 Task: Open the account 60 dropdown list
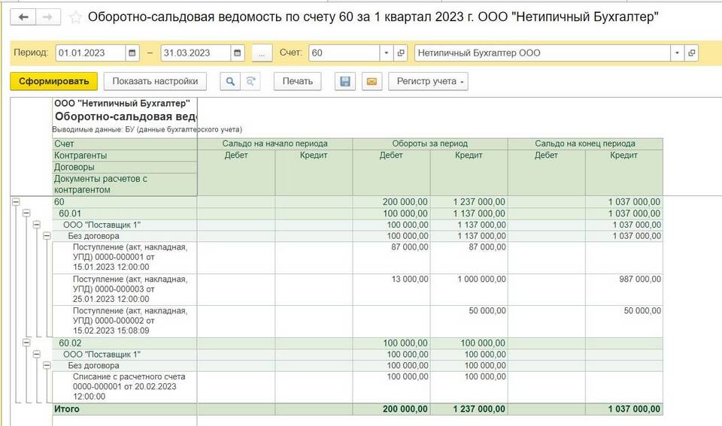386,53
